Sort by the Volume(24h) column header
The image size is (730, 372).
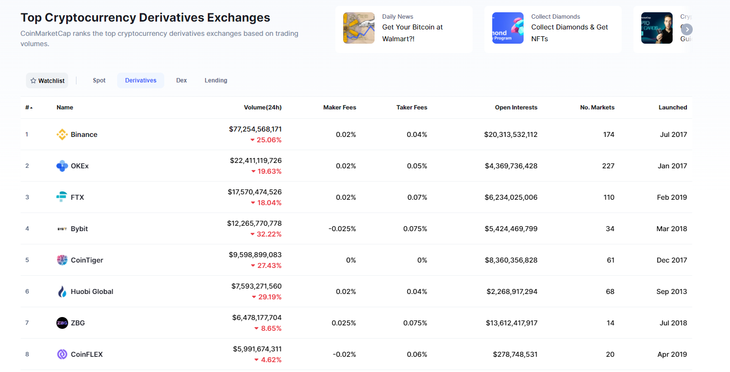[x=262, y=107]
